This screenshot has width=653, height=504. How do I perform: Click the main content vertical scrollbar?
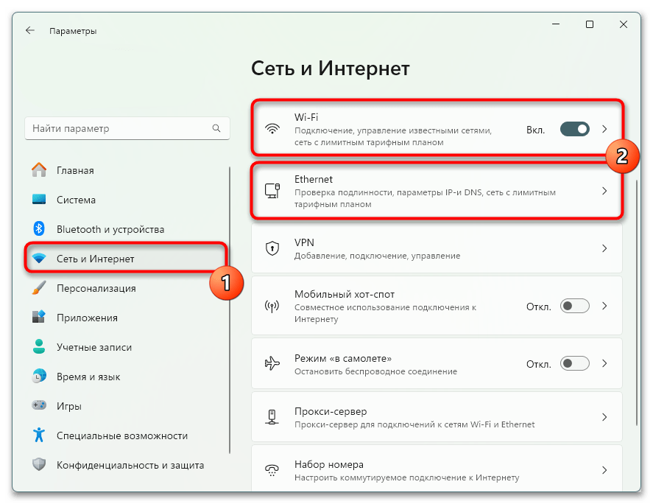click(637, 303)
